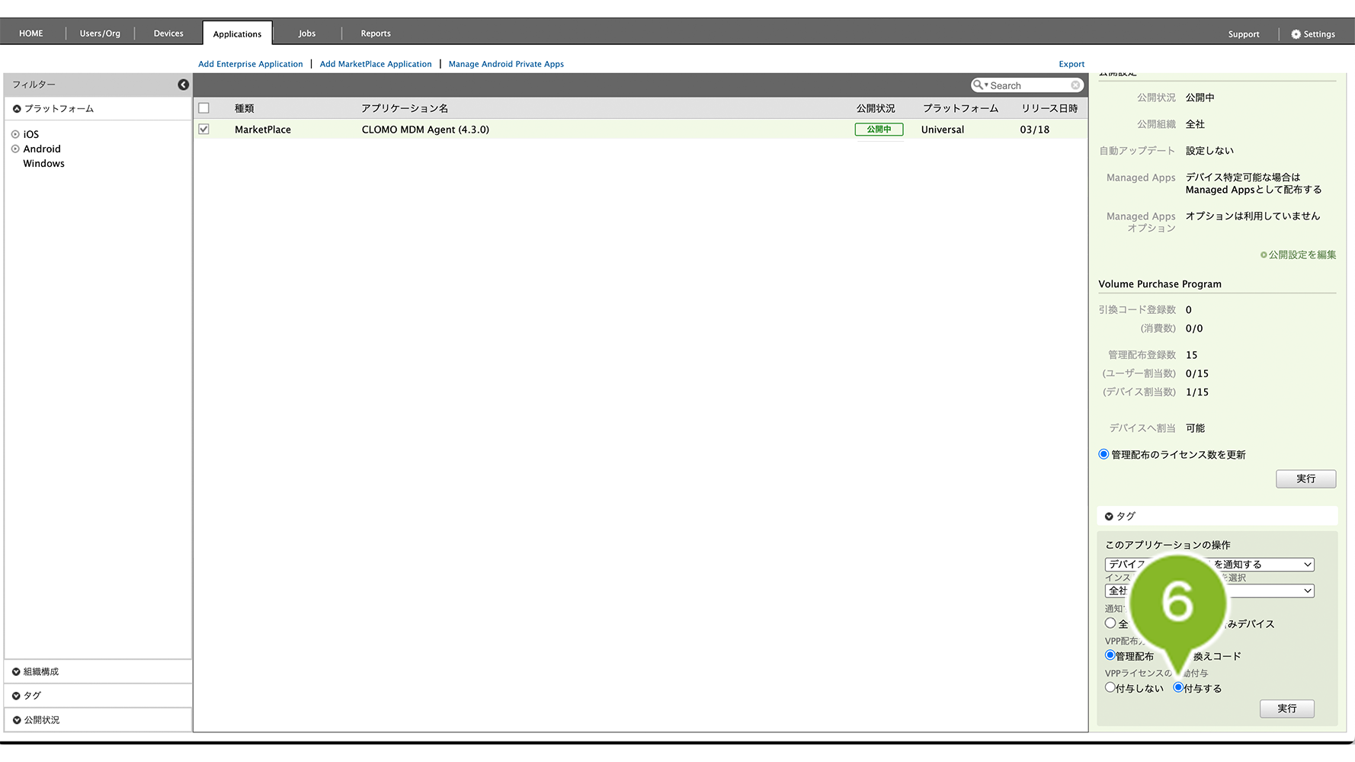Click Add Enterprise Application link
The height and width of the screenshot is (762, 1355).
pyautogui.click(x=251, y=64)
